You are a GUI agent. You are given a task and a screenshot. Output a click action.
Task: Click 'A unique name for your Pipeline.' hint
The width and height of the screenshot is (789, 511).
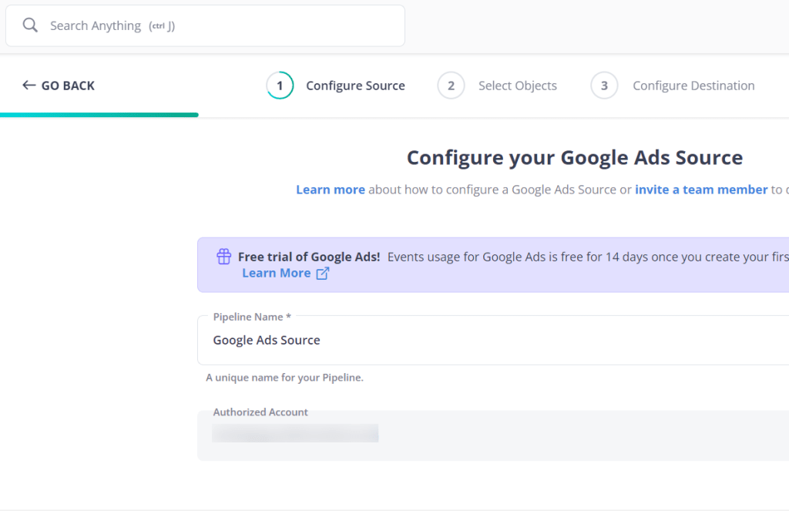pyautogui.click(x=284, y=377)
